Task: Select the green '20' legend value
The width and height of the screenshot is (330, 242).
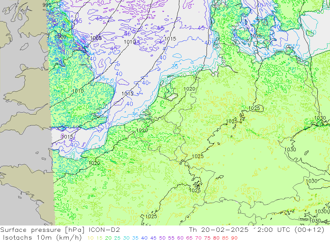Action: [x=108, y=238]
